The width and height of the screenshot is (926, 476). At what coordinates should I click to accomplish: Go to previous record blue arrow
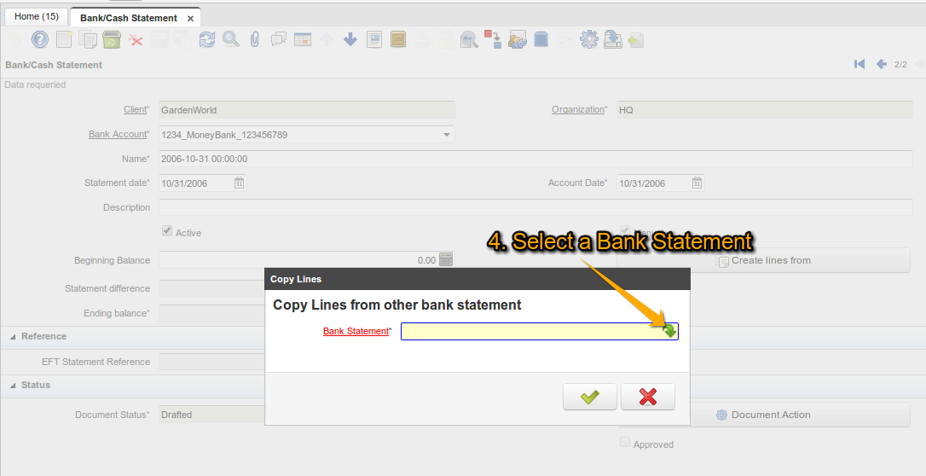882,64
